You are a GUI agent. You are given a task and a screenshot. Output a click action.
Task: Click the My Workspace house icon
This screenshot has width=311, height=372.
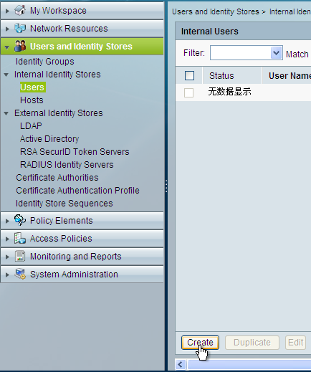coord(20,10)
